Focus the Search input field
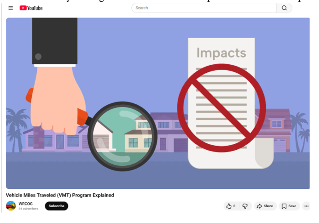319x223 pixels. click(x=205, y=8)
